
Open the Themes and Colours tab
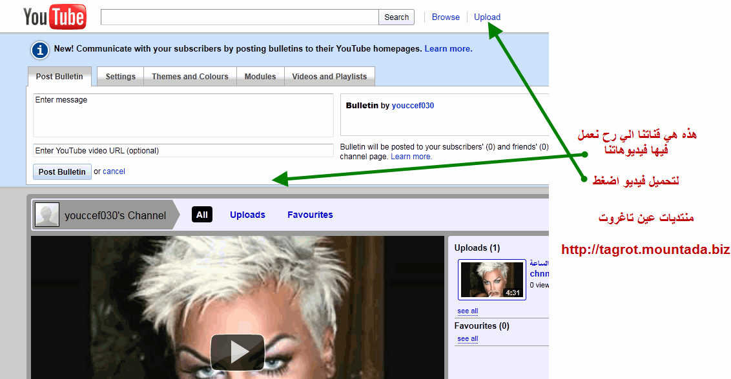pyautogui.click(x=190, y=76)
